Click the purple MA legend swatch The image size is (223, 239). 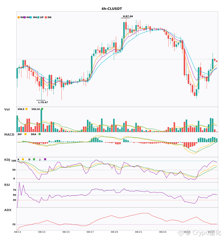pyautogui.click(x=25, y=17)
